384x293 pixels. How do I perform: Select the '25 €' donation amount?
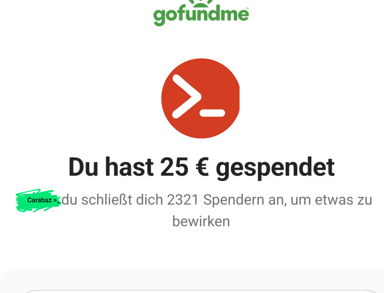click(x=185, y=167)
